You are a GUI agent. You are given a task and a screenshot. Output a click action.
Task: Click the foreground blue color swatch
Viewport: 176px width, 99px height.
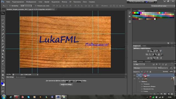pyautogui.click(x=2, y=84)
